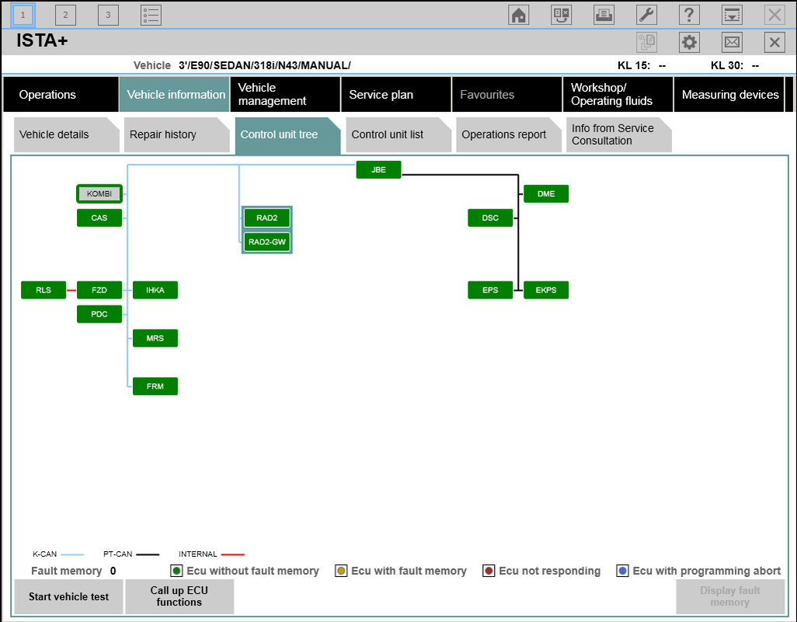Switch to session tab 3
Viewport: 797px width, 622px height.
point(108,16)
